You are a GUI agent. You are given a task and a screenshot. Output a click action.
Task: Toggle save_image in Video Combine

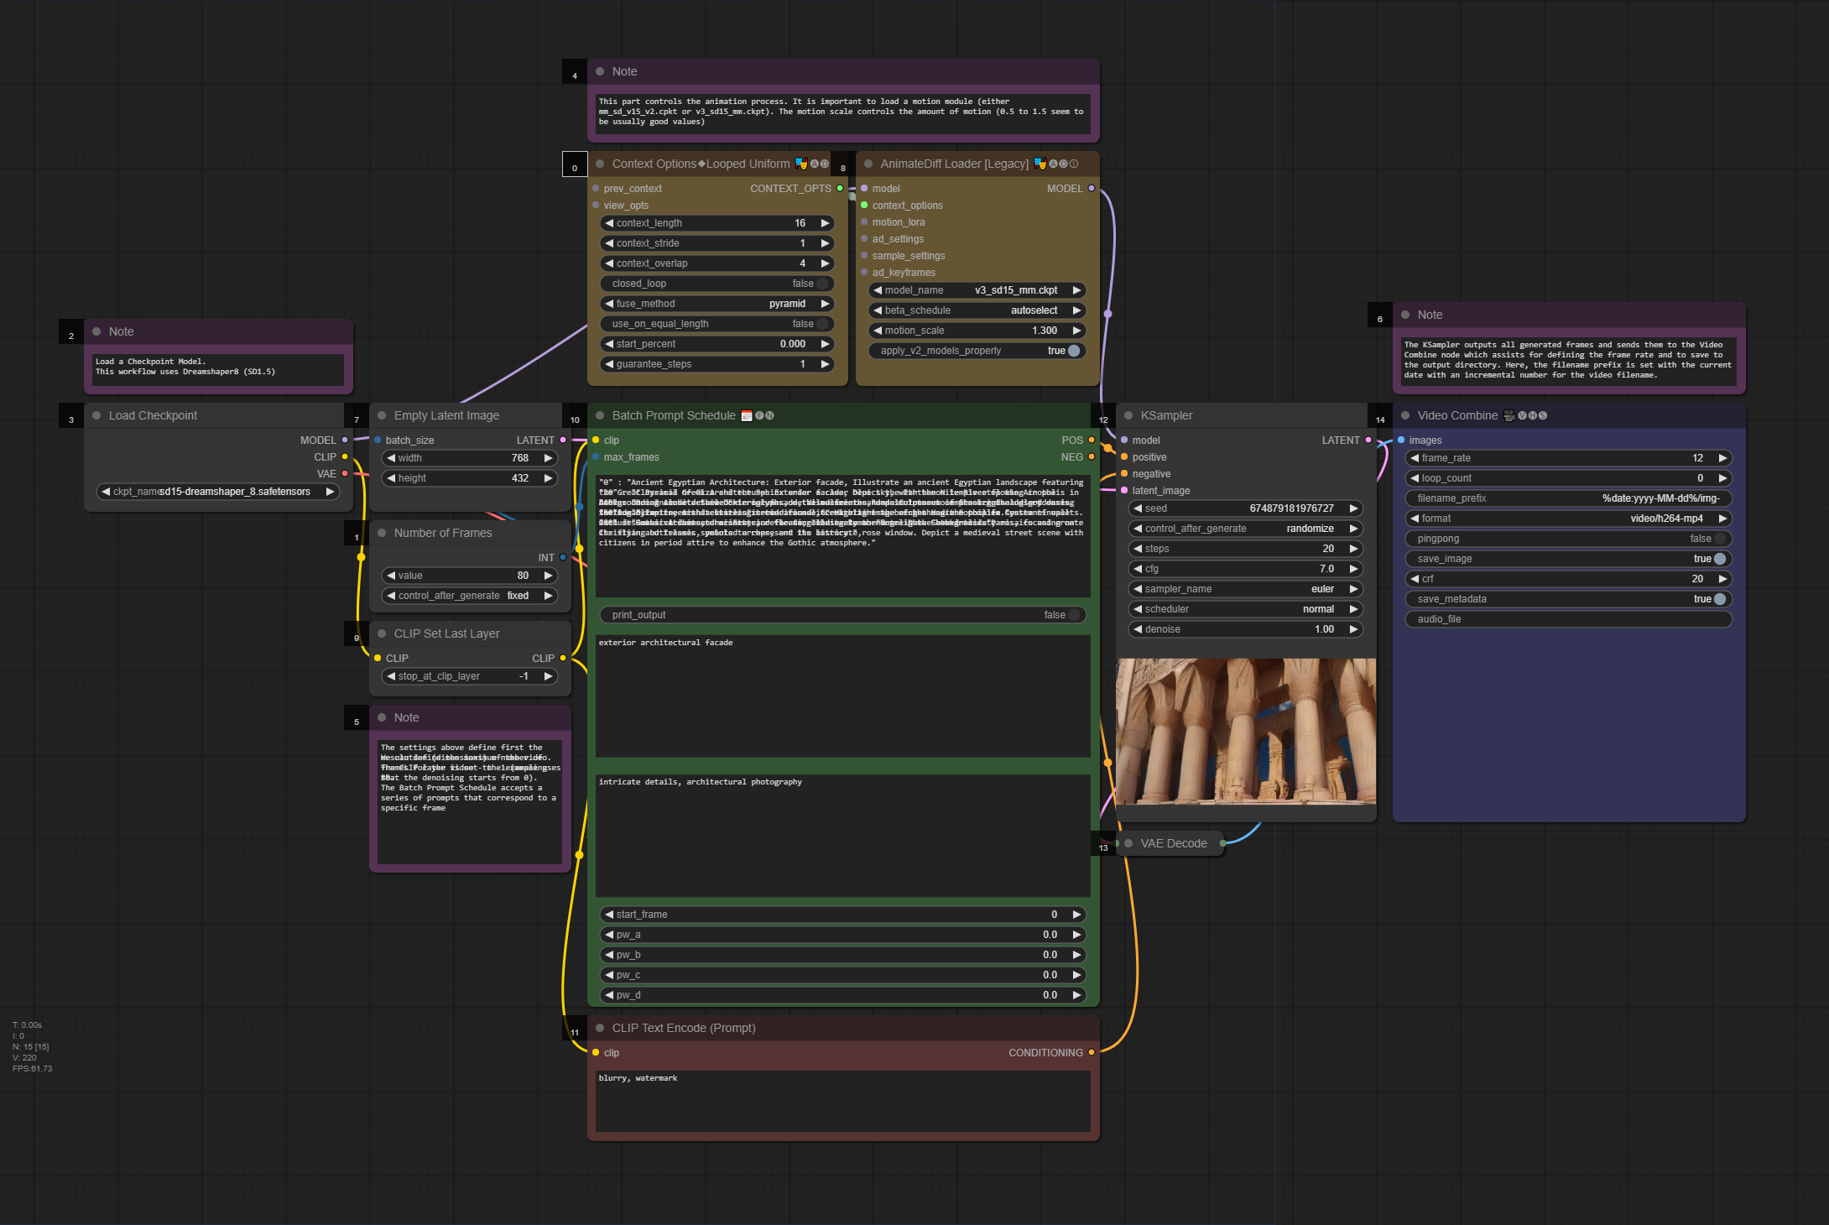click(x=1569, y=559)
